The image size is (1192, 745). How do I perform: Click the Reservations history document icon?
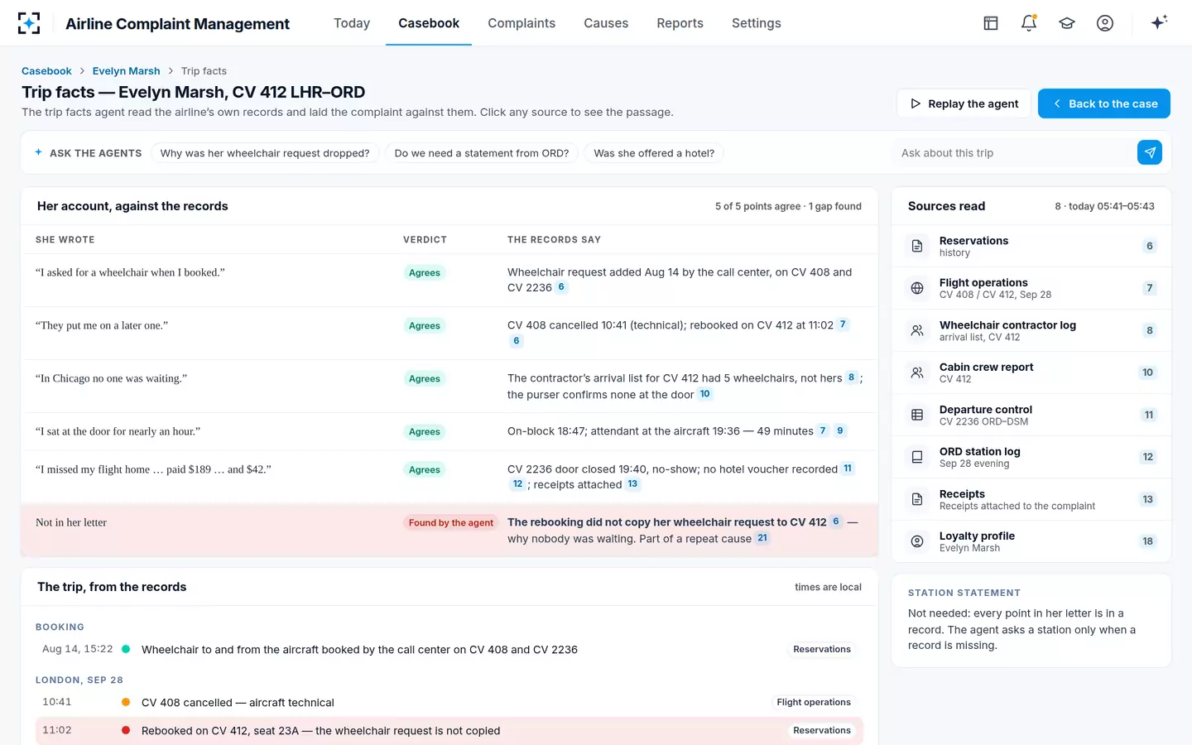click(917, 246)
